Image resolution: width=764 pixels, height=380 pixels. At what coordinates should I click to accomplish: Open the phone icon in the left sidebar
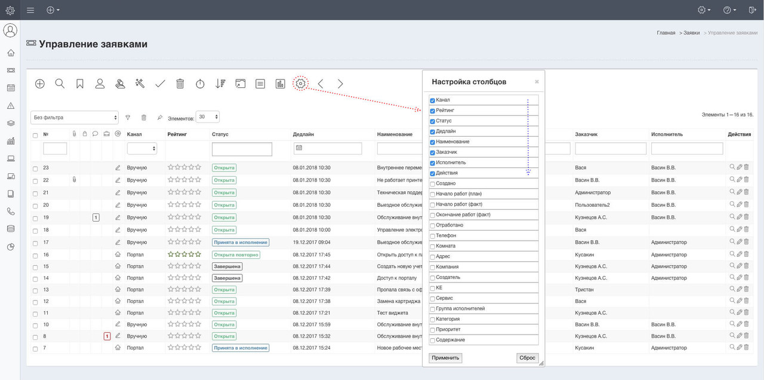11,211
